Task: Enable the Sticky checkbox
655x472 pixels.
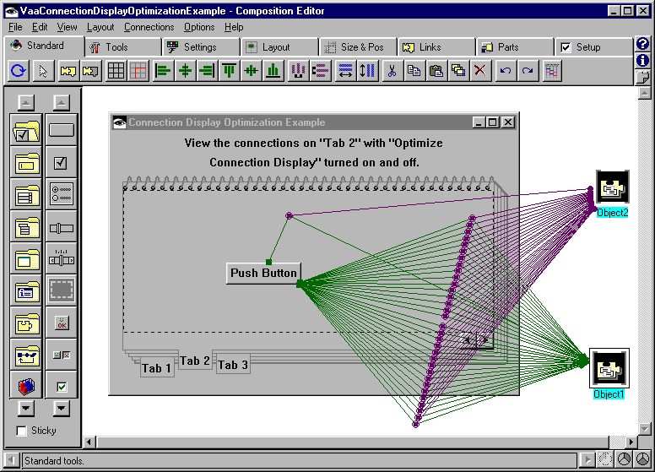Action: (x=22, y=431)
